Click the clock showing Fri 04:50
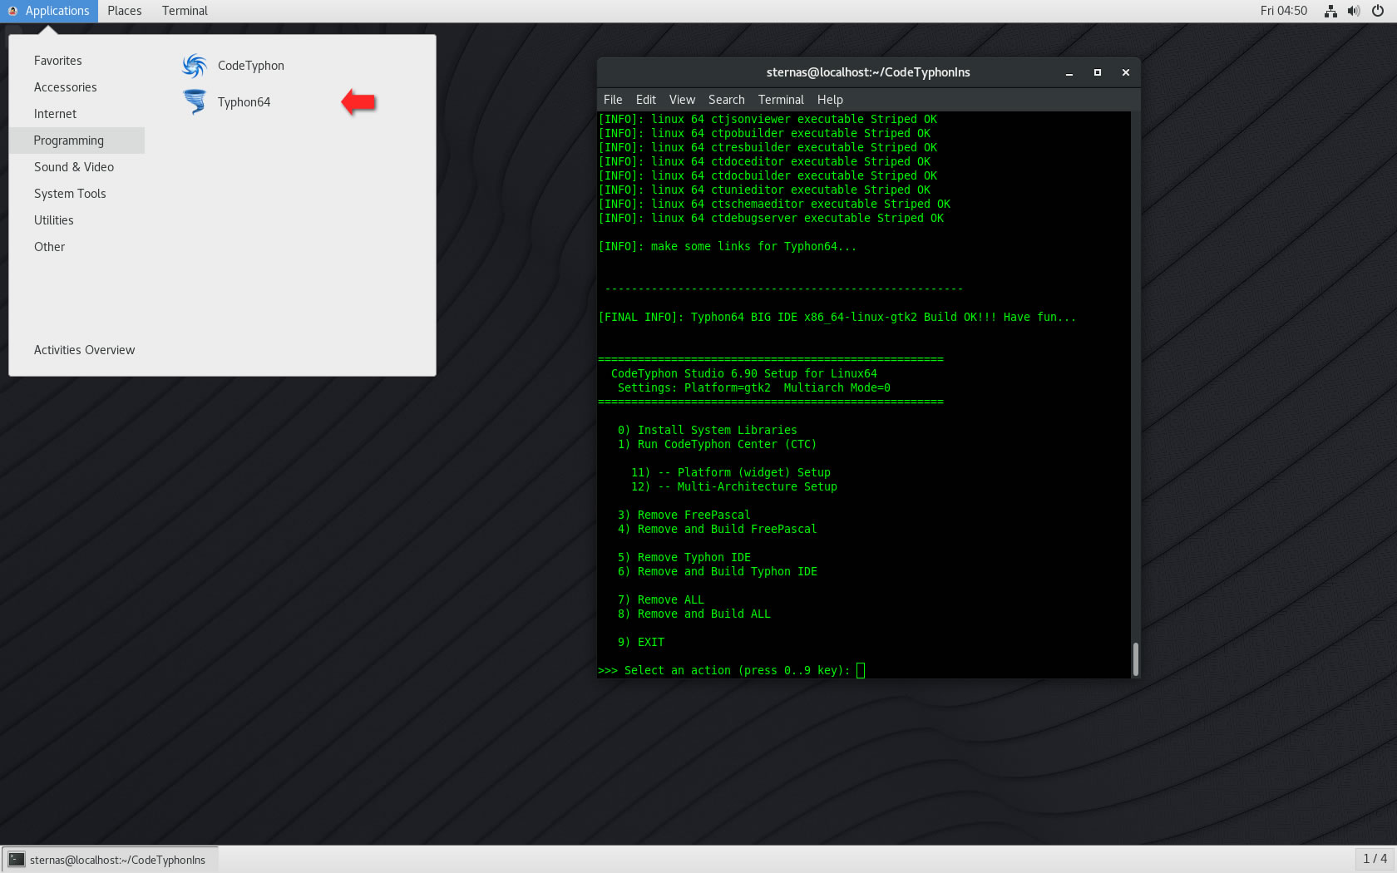The width and height of the screenshot is (1397, 873). (x=1284, y=11)
